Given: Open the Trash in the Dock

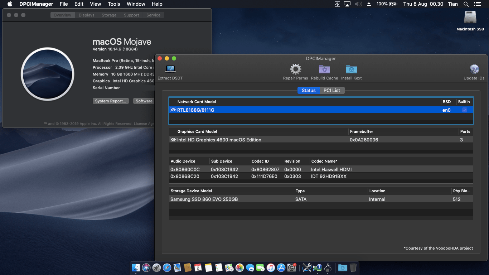Looking at the screenshot, I should [x=353, y=267].
